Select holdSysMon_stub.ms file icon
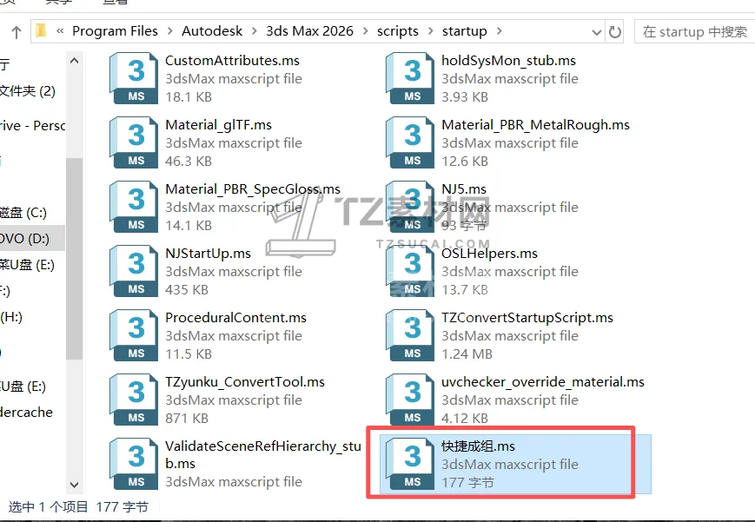755x522 pixels. [x=411, y=78]
